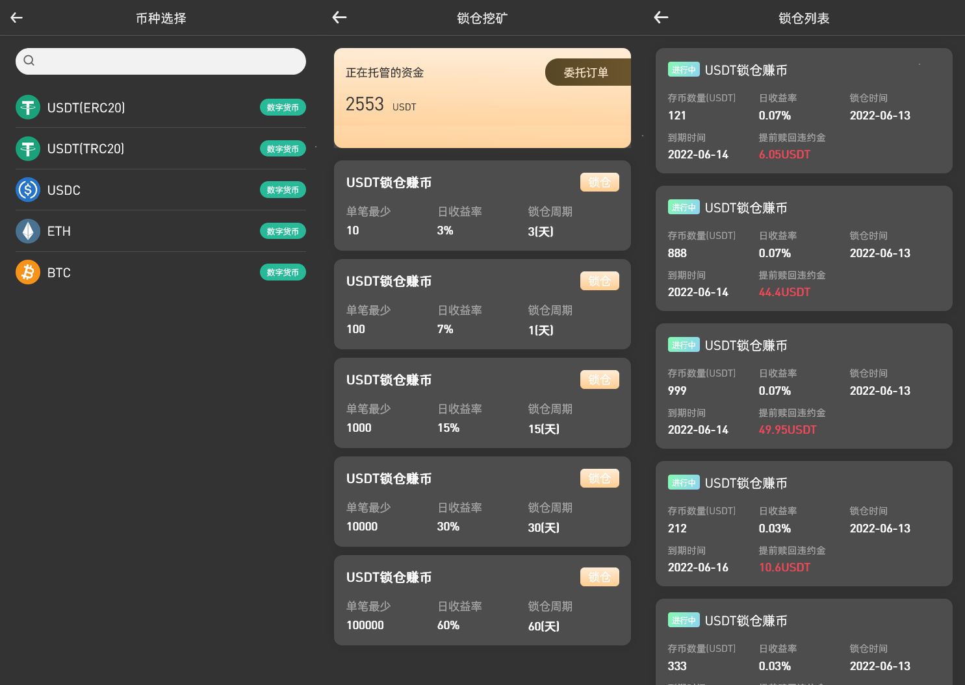
Task: Click the 44.4USDT early redemption penalty
Action: click(784, 292)
